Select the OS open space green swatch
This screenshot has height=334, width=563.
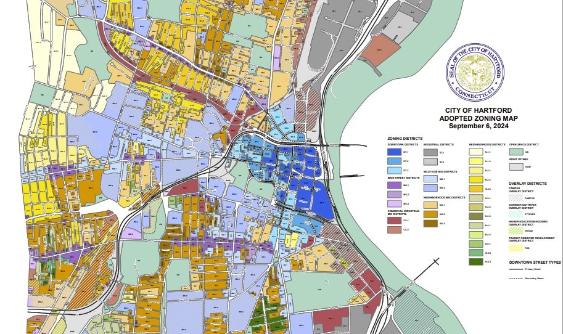[x=516, y=152]
